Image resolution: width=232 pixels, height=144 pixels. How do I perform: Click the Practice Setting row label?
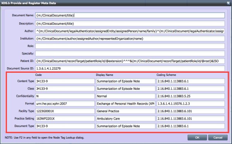[x=24, y=118]
